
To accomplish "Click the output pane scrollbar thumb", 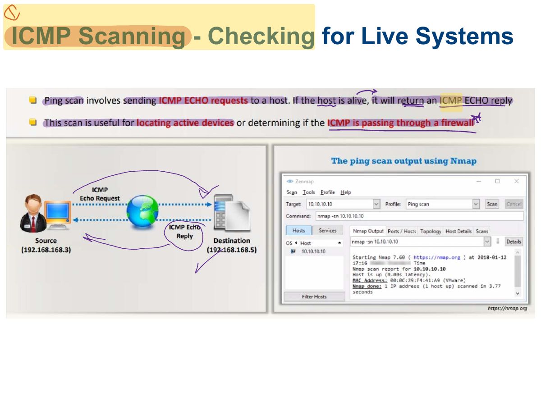I will point(517,270).
